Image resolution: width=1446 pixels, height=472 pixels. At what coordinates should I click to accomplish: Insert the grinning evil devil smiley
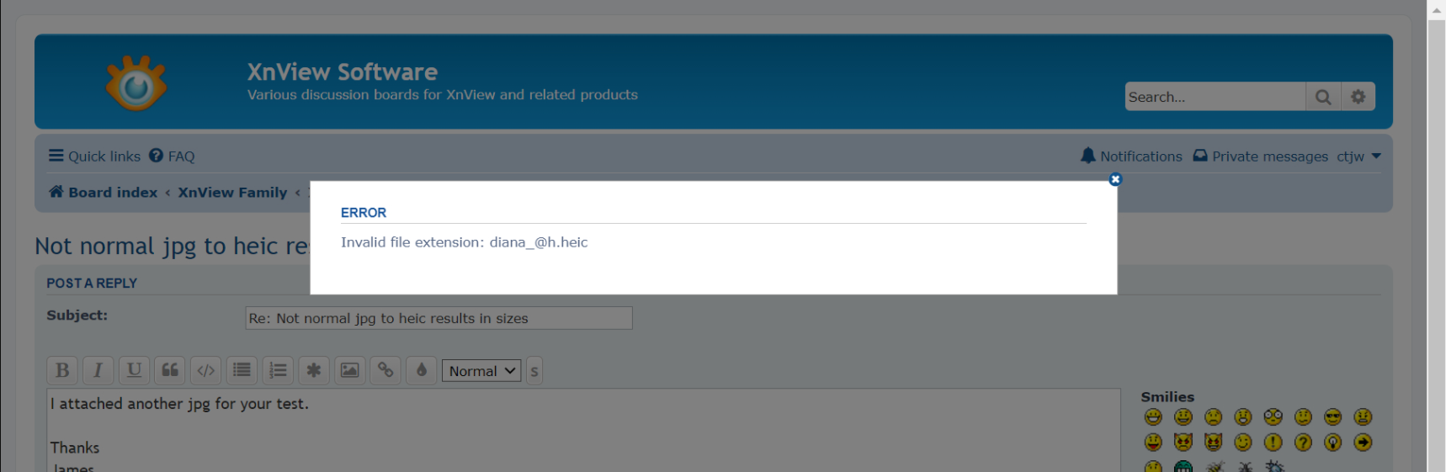[1213, 442]
